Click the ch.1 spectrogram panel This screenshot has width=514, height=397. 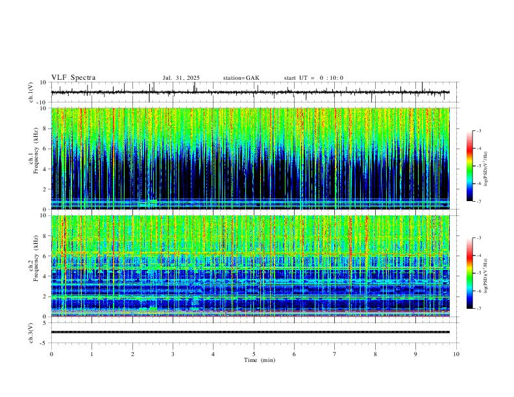point(250,158)
